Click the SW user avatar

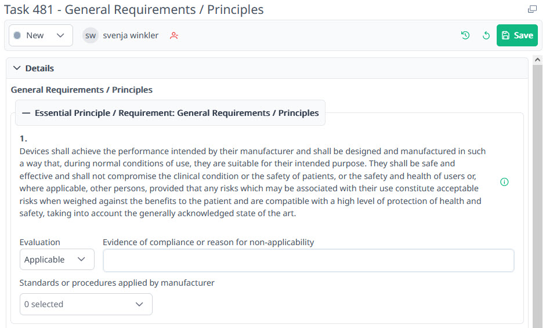point(91,35)
